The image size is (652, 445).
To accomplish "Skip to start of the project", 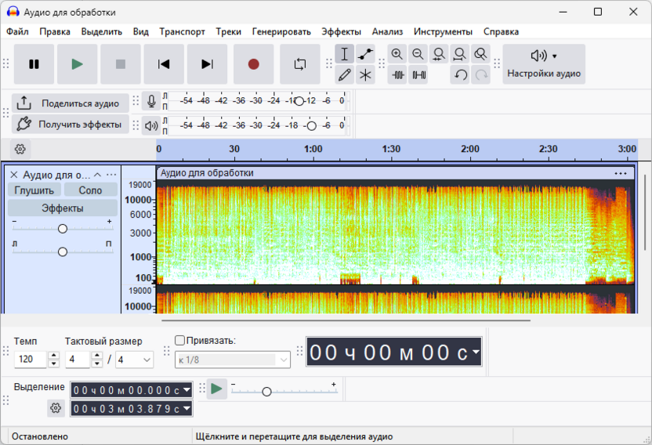I will [x=164, y=64].
